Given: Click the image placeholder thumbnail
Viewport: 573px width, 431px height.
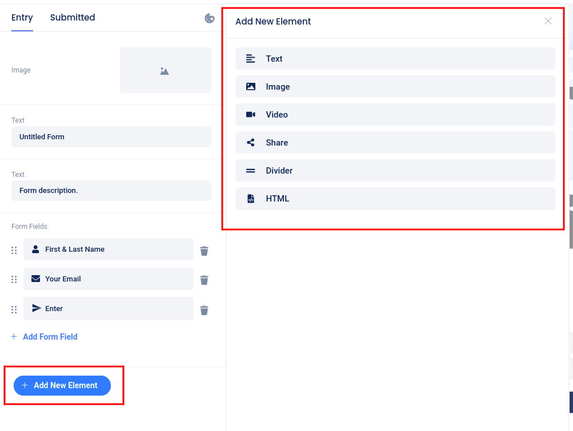Looking at the screenshot, I should point(165,71).
